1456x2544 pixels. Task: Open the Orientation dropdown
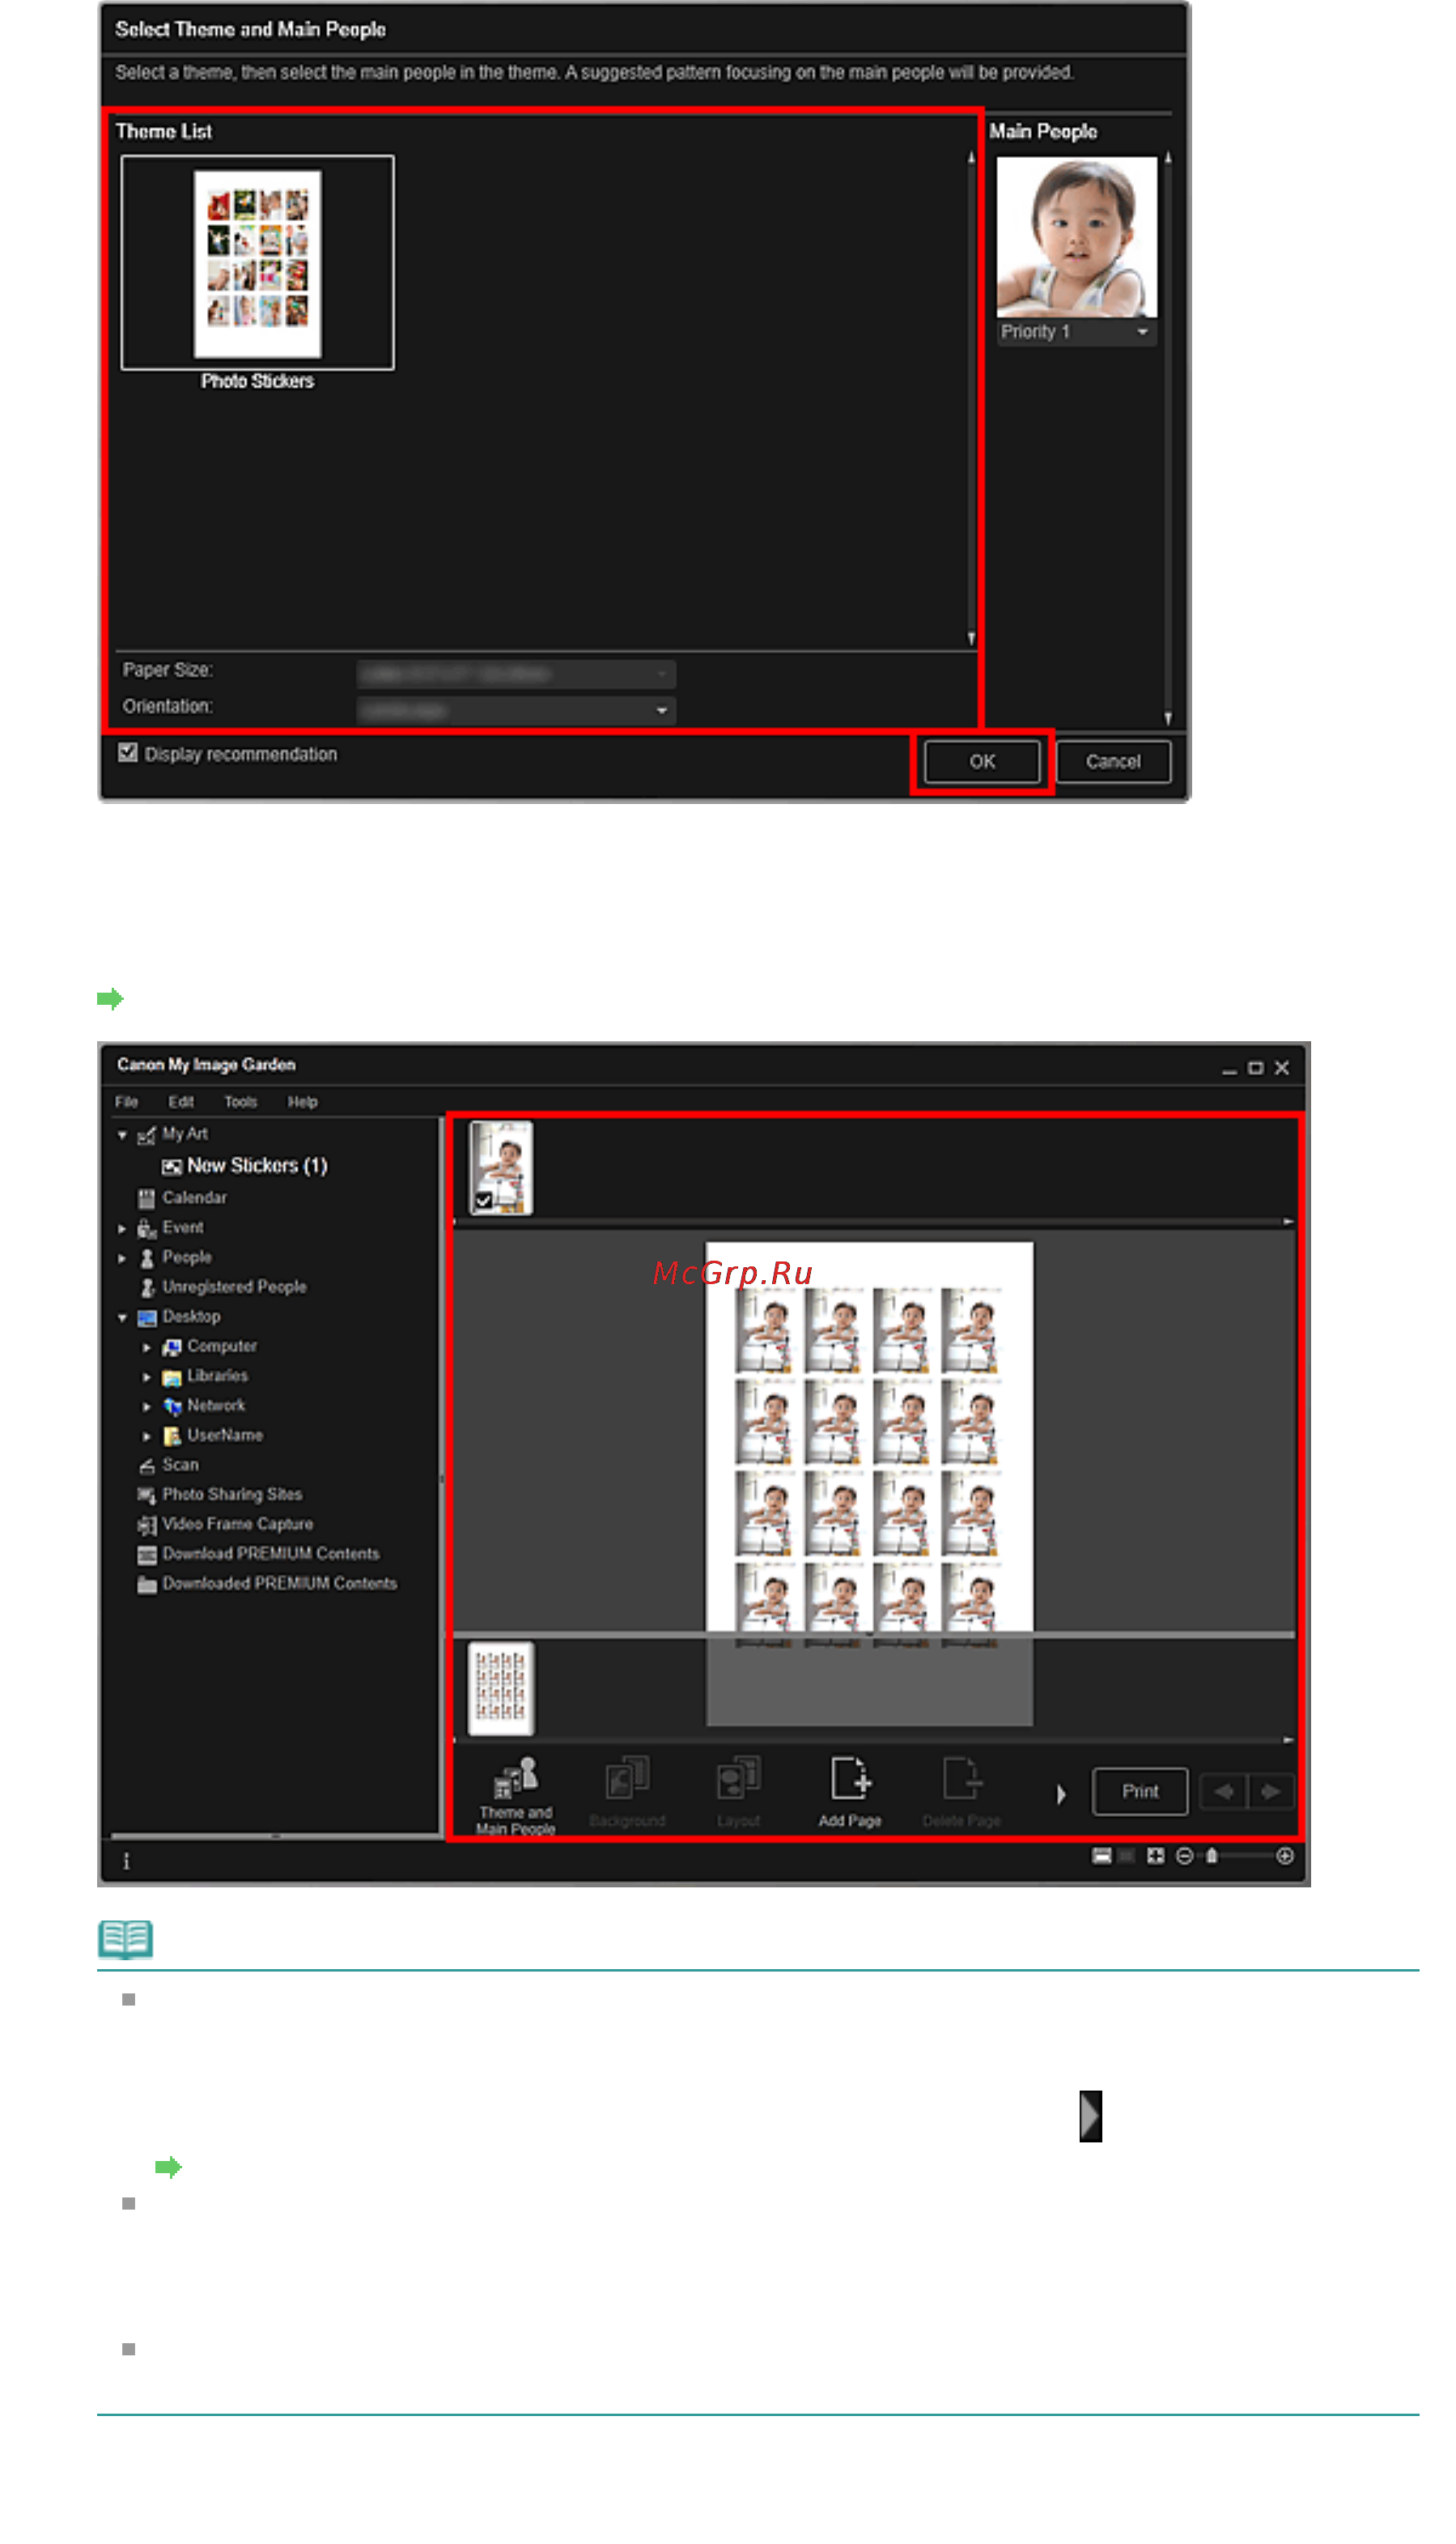click(516, 710)
